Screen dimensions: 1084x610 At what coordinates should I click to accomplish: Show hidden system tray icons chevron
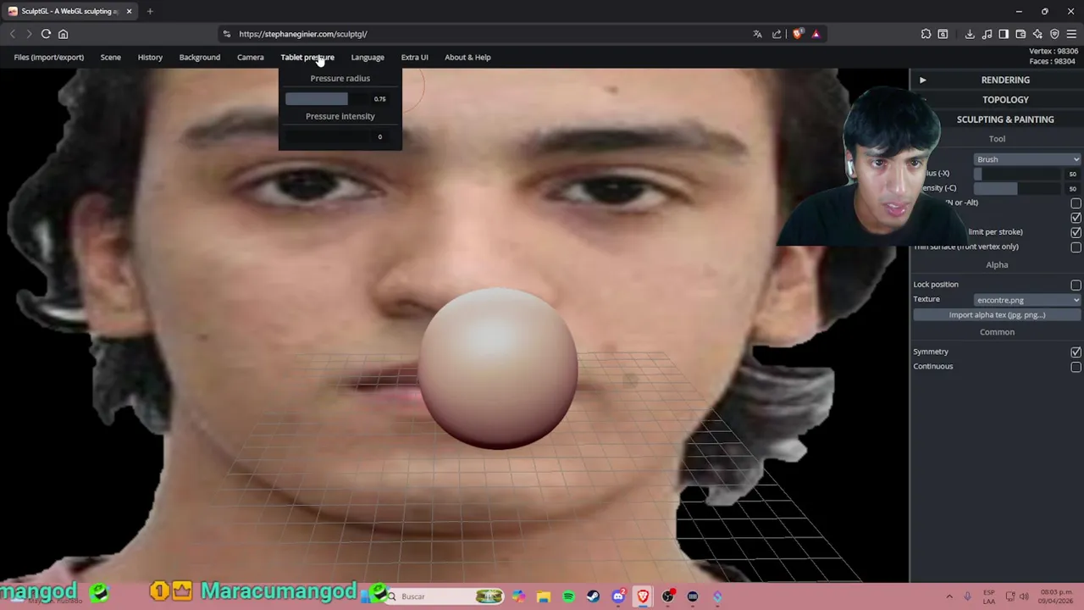point(948,596)
